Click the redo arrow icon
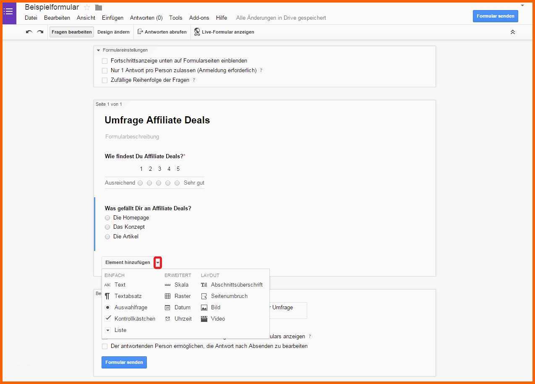The height and width of the screenshot is (384, 535). (40, 32)
